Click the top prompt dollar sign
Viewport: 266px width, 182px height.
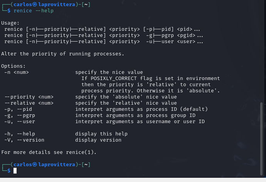(9, 11)
